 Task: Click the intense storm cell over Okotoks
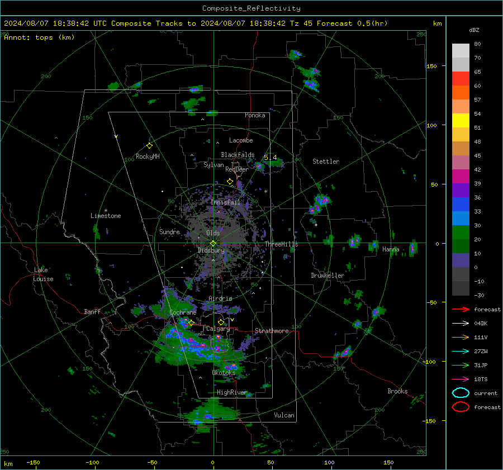(x=231, y=366)
